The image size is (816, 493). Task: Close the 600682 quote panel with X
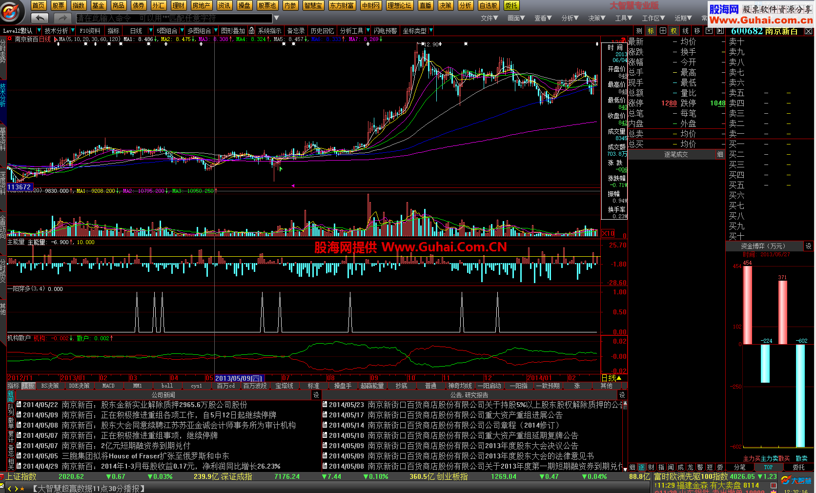click(x=808, y=31)
